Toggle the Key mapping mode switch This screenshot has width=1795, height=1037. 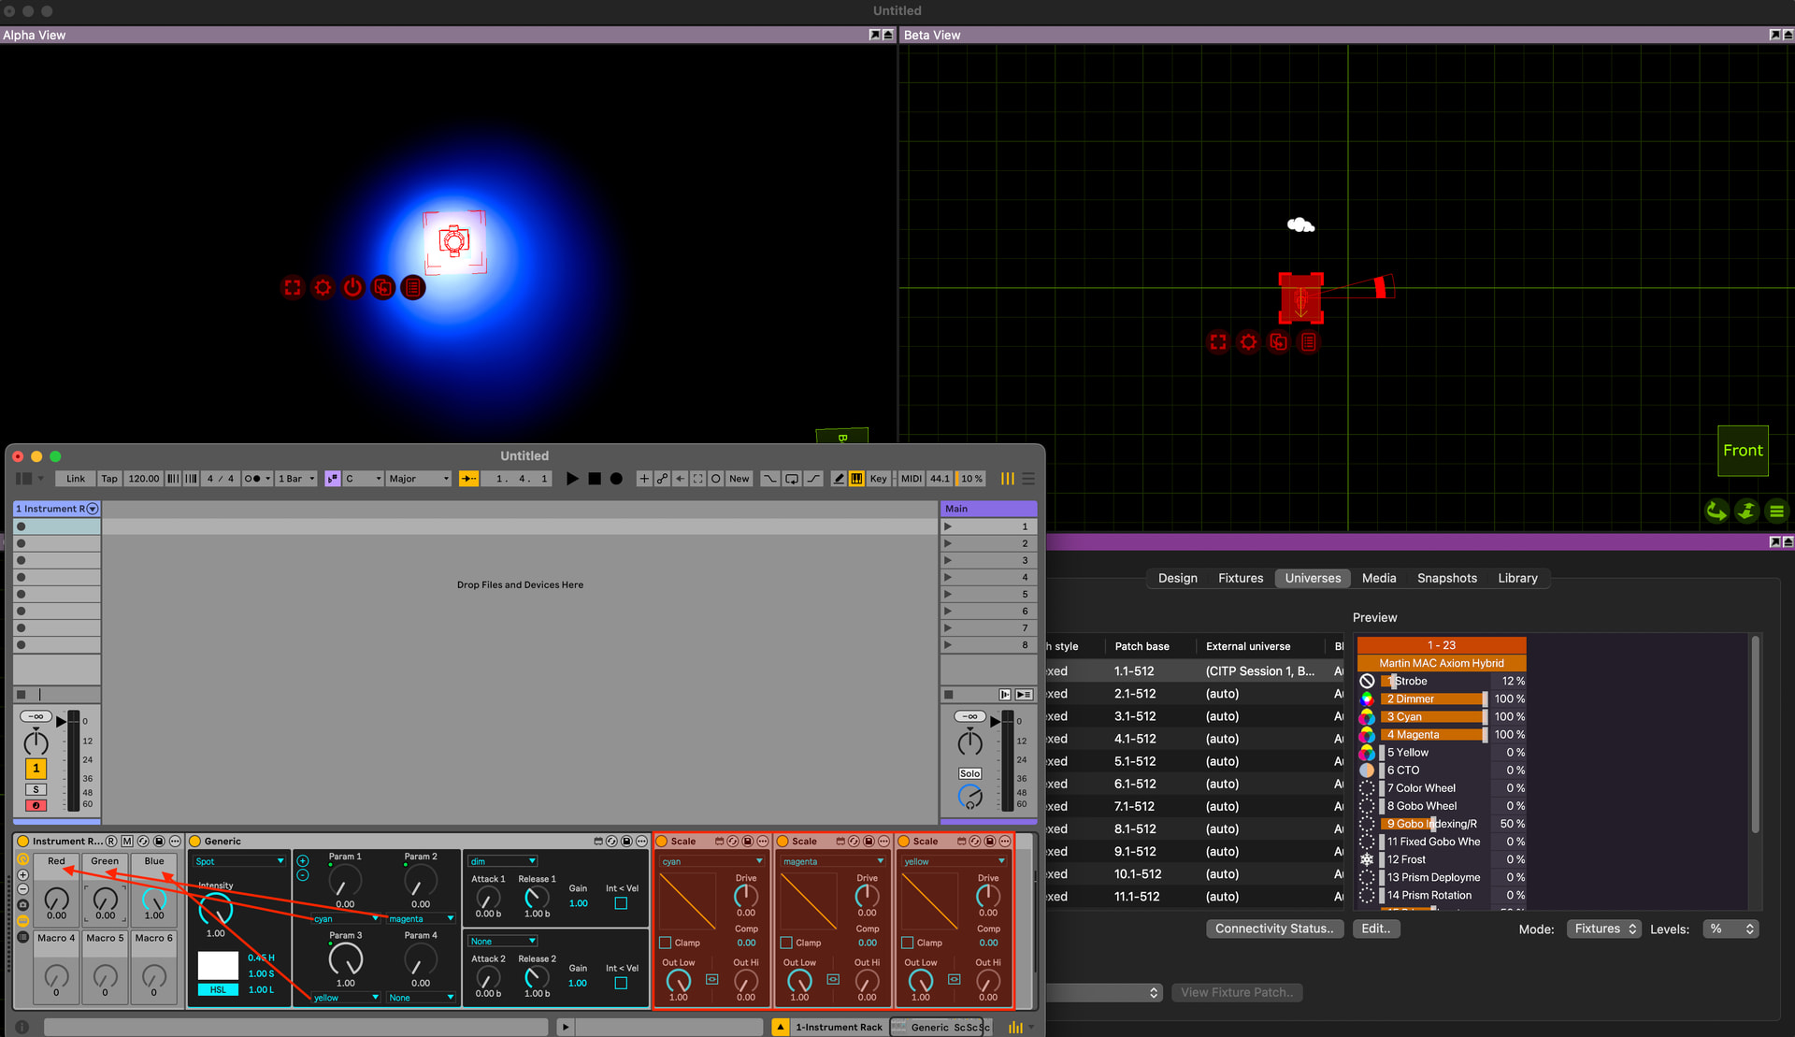click(x=878, y=479)
